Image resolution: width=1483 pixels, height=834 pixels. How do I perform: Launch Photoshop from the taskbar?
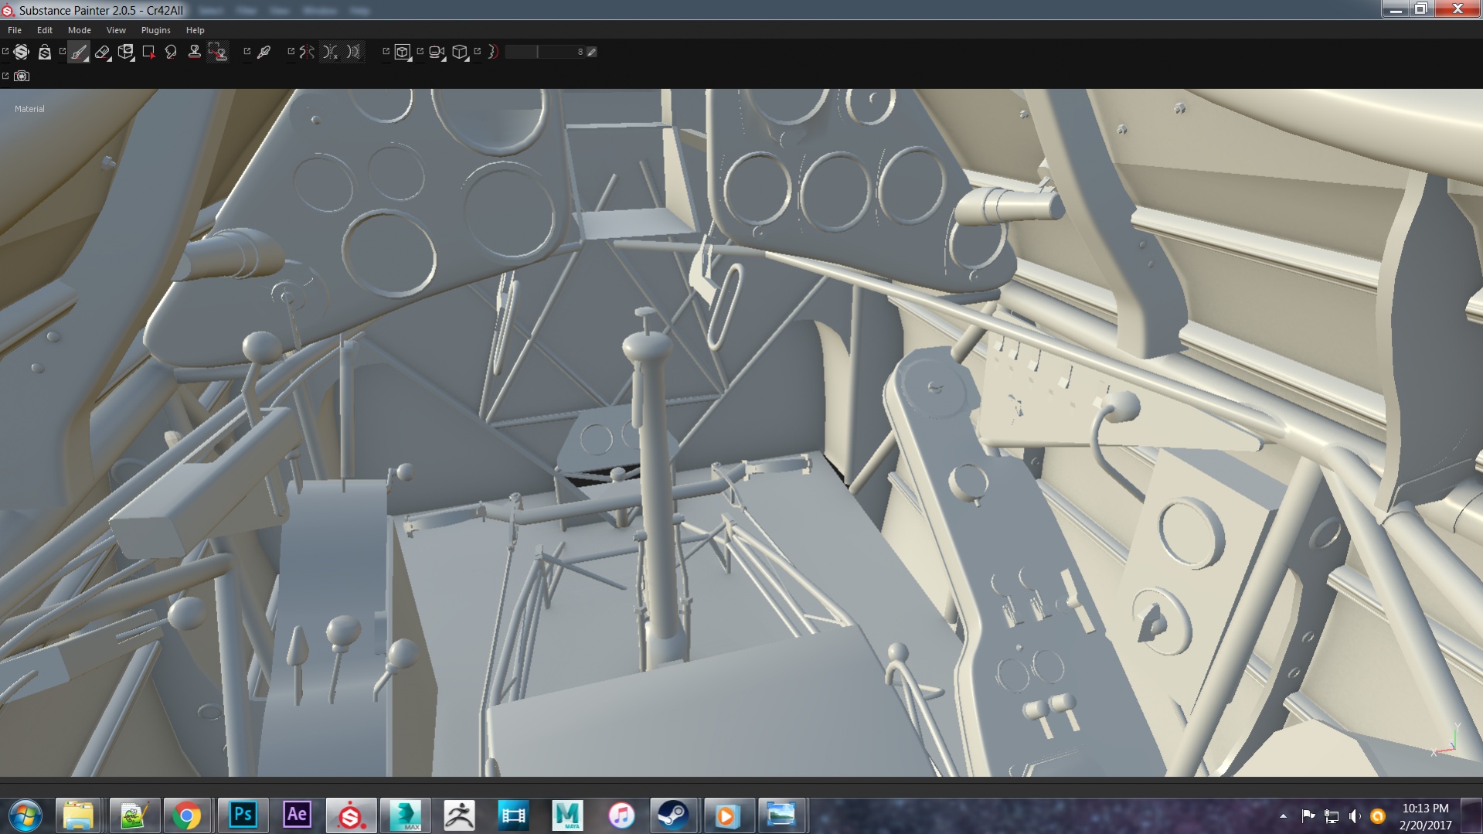243,815
